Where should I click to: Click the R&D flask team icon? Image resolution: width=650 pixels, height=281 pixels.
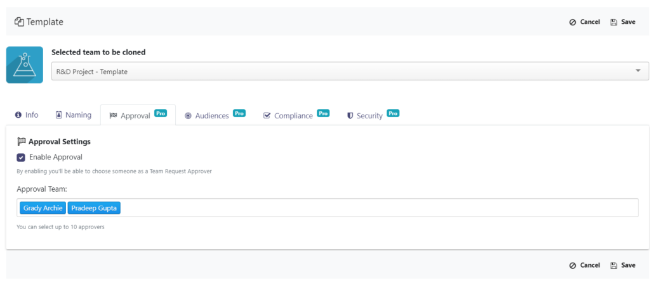[25, 65]
